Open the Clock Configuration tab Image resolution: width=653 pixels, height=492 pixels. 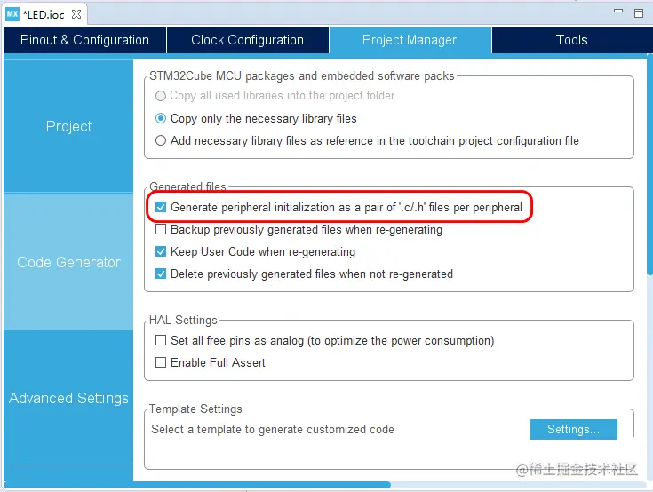[247, 40]
